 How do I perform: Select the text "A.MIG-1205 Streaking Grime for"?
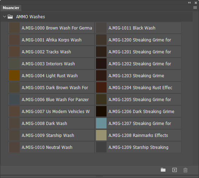click(140, 99)
